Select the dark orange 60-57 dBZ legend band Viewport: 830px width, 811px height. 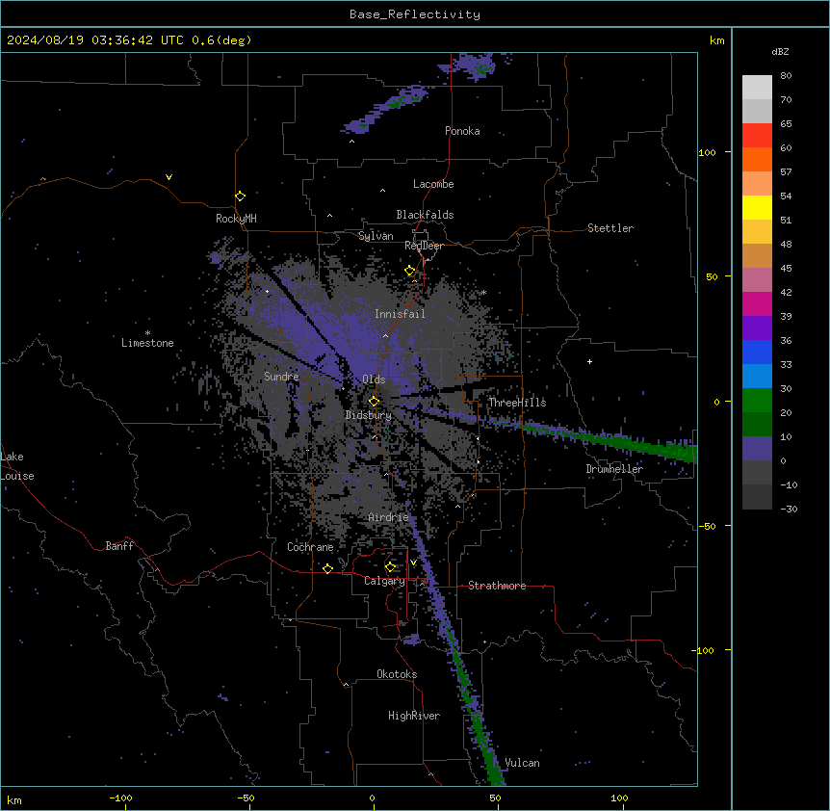pyautogui.click(x=757, y=159)
